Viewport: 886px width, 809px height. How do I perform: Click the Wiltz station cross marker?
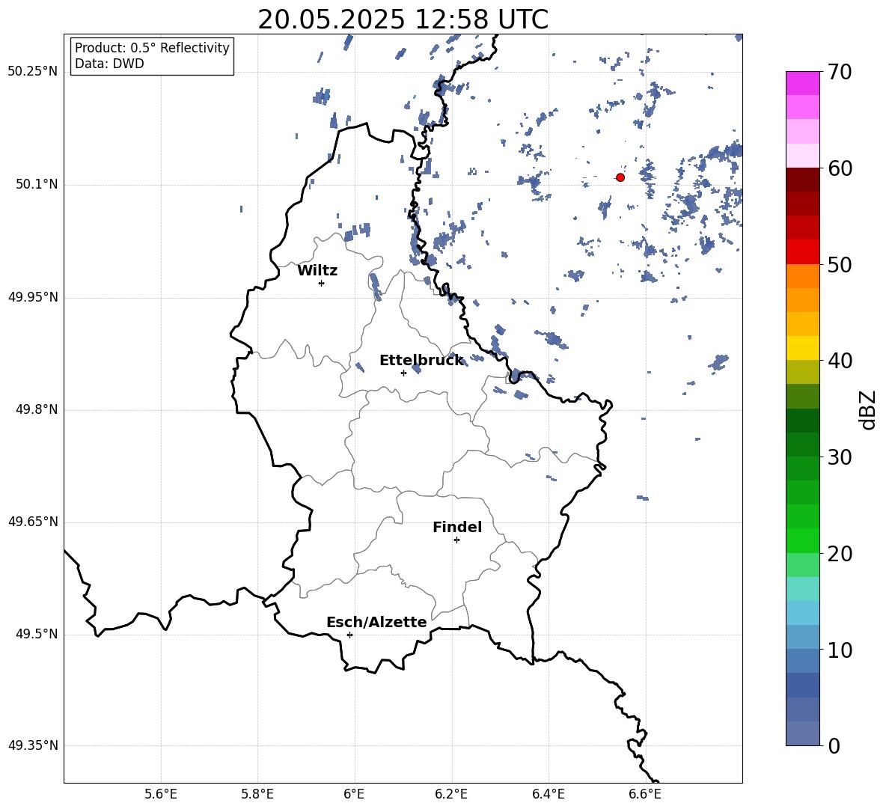click(322, 283)
